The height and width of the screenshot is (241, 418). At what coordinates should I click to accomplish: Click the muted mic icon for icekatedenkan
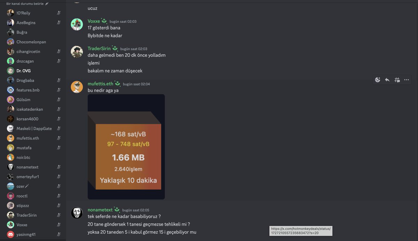point(59,109)
